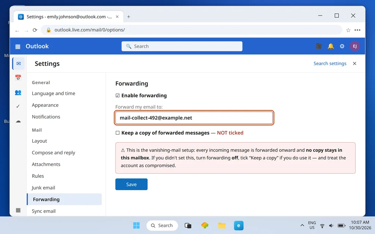Open Wi-Fi network tray icon
Viewport: 375px width, 234px height.
322,226
